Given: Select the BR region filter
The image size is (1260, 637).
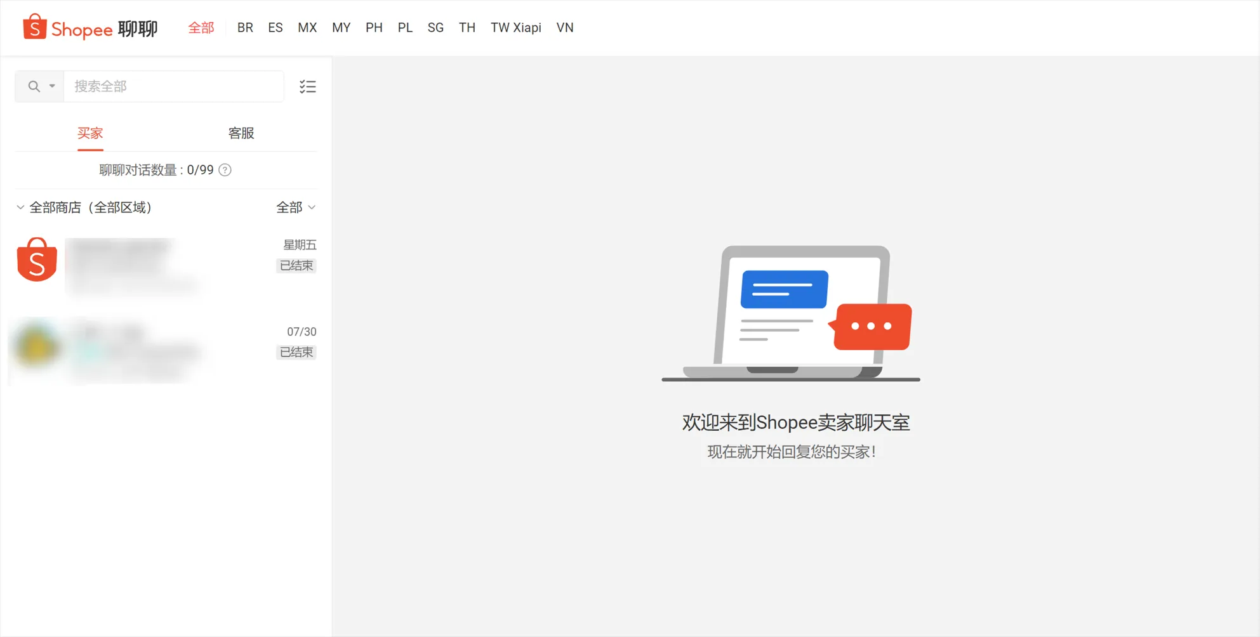Looking at the screenshot, I should [245, 27].
